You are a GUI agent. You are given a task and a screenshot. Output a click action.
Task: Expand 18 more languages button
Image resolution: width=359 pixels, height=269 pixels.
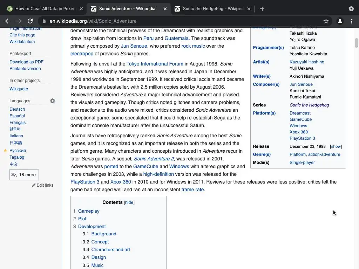[x=24, y=175]
